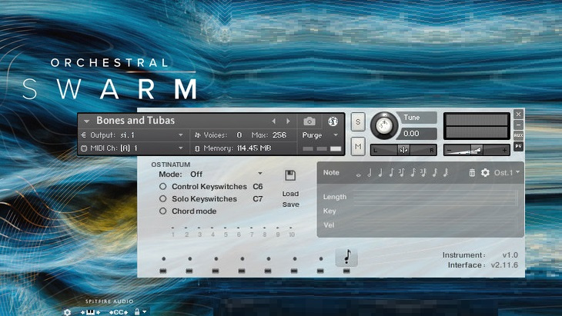Go to next instrument with right arrow
Screen dimensions: 562x316
click(288, 121)
